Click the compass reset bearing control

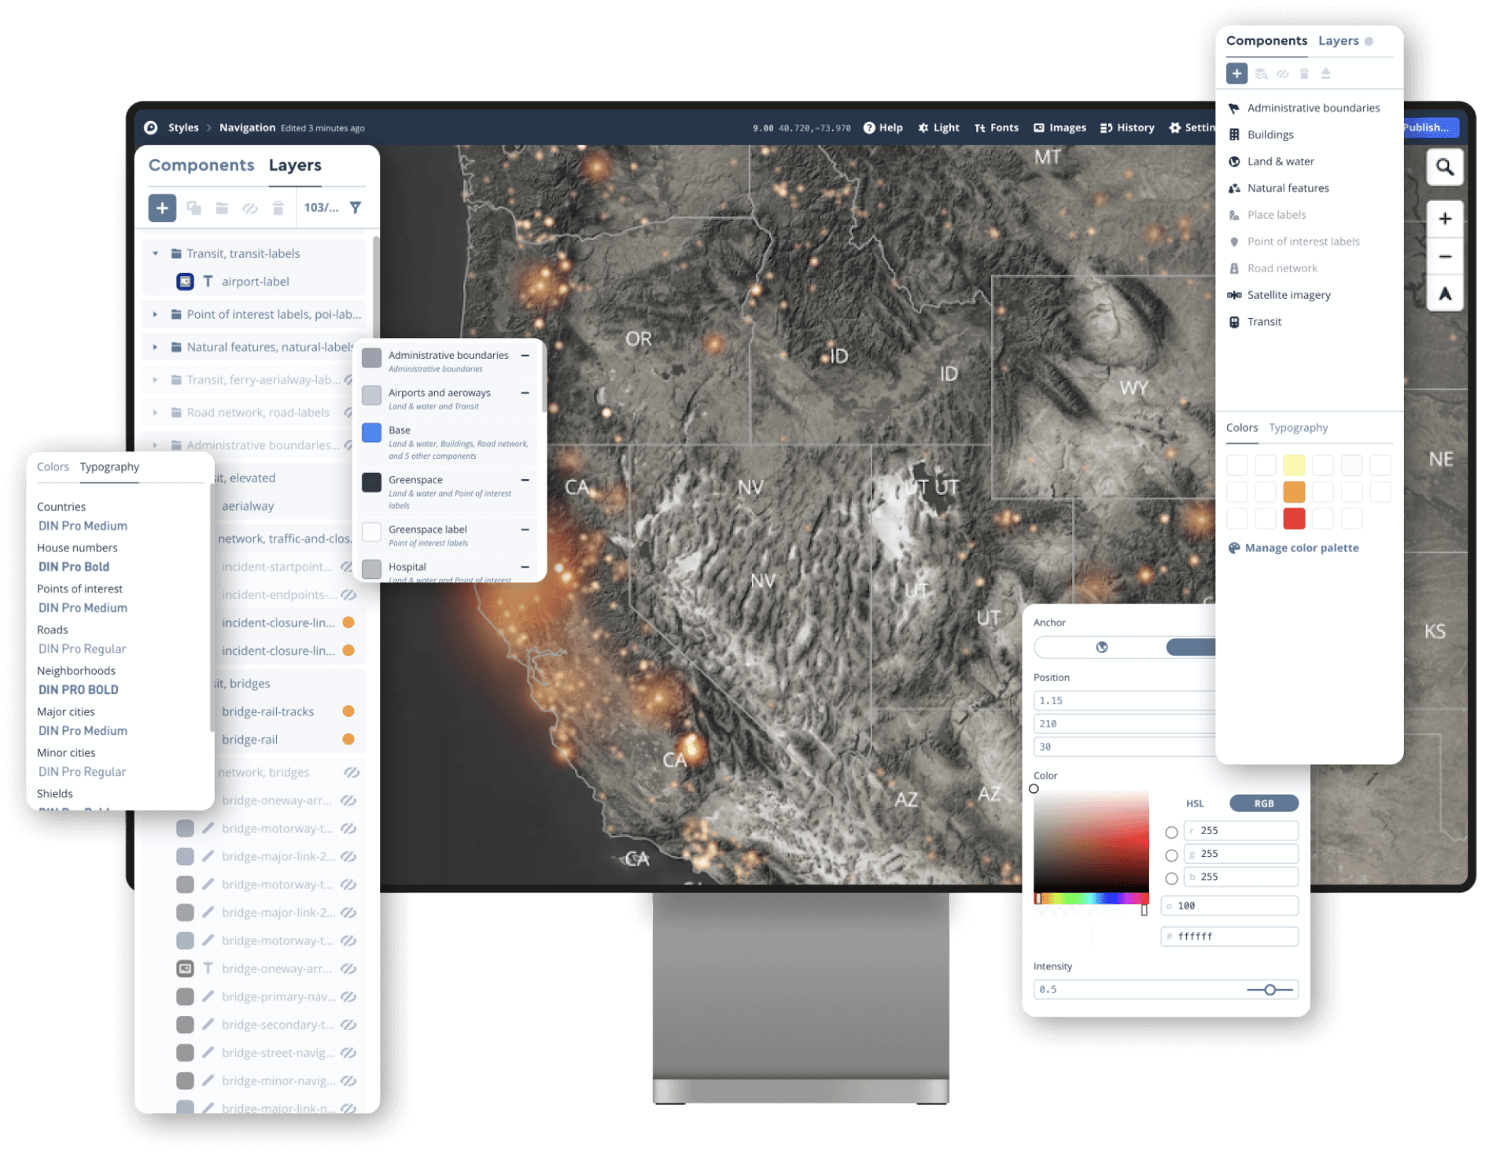tap(1445, 293)
